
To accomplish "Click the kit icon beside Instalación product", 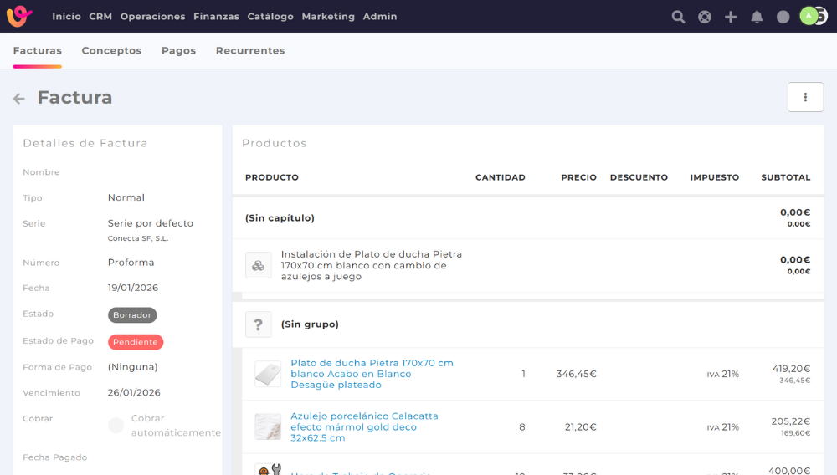I will click(x=258, y=265).
